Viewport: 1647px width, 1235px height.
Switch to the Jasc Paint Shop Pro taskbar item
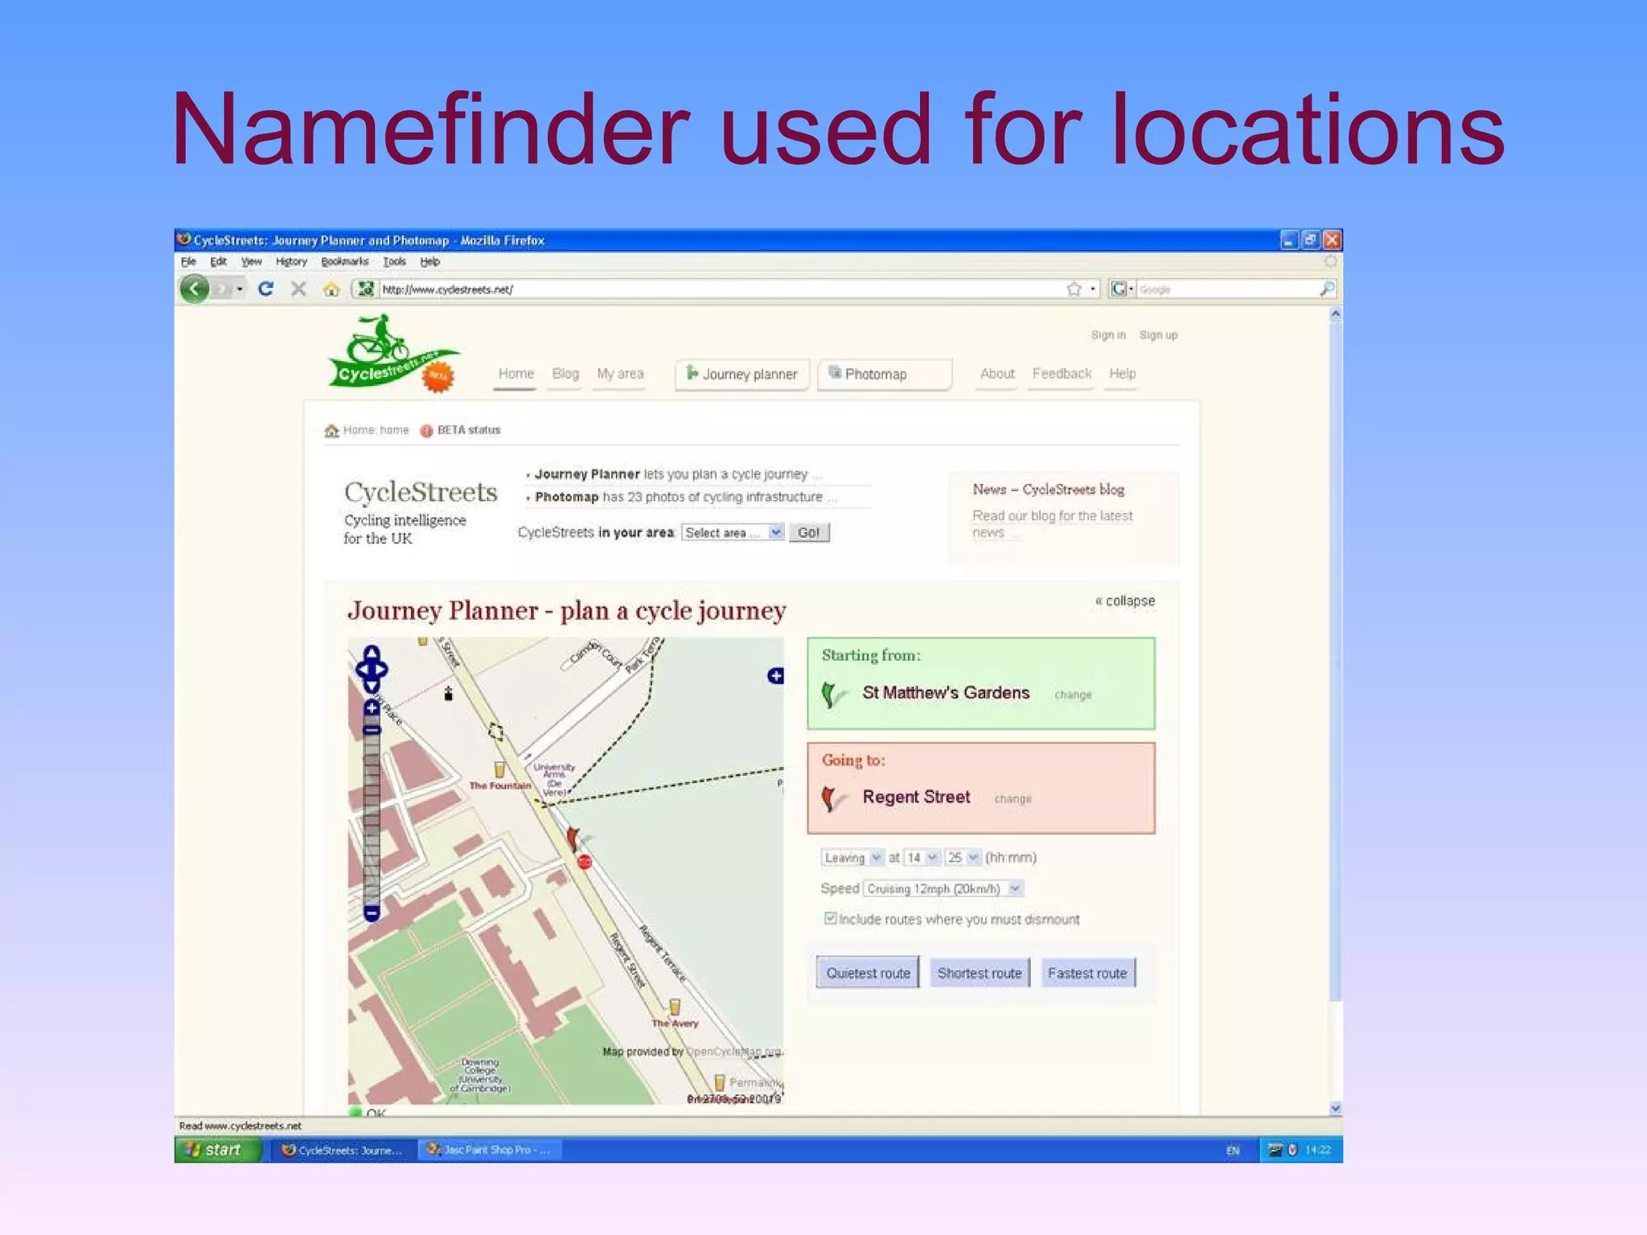pyautogui.click(x=489, y=1150)
